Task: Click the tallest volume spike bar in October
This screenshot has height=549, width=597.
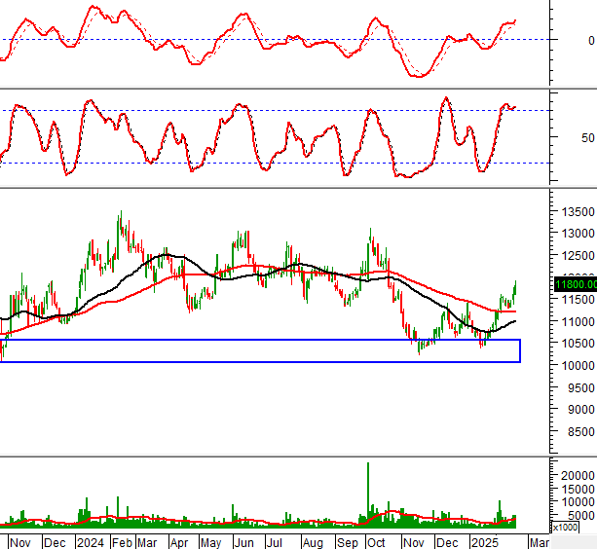Action: (368, 494)
